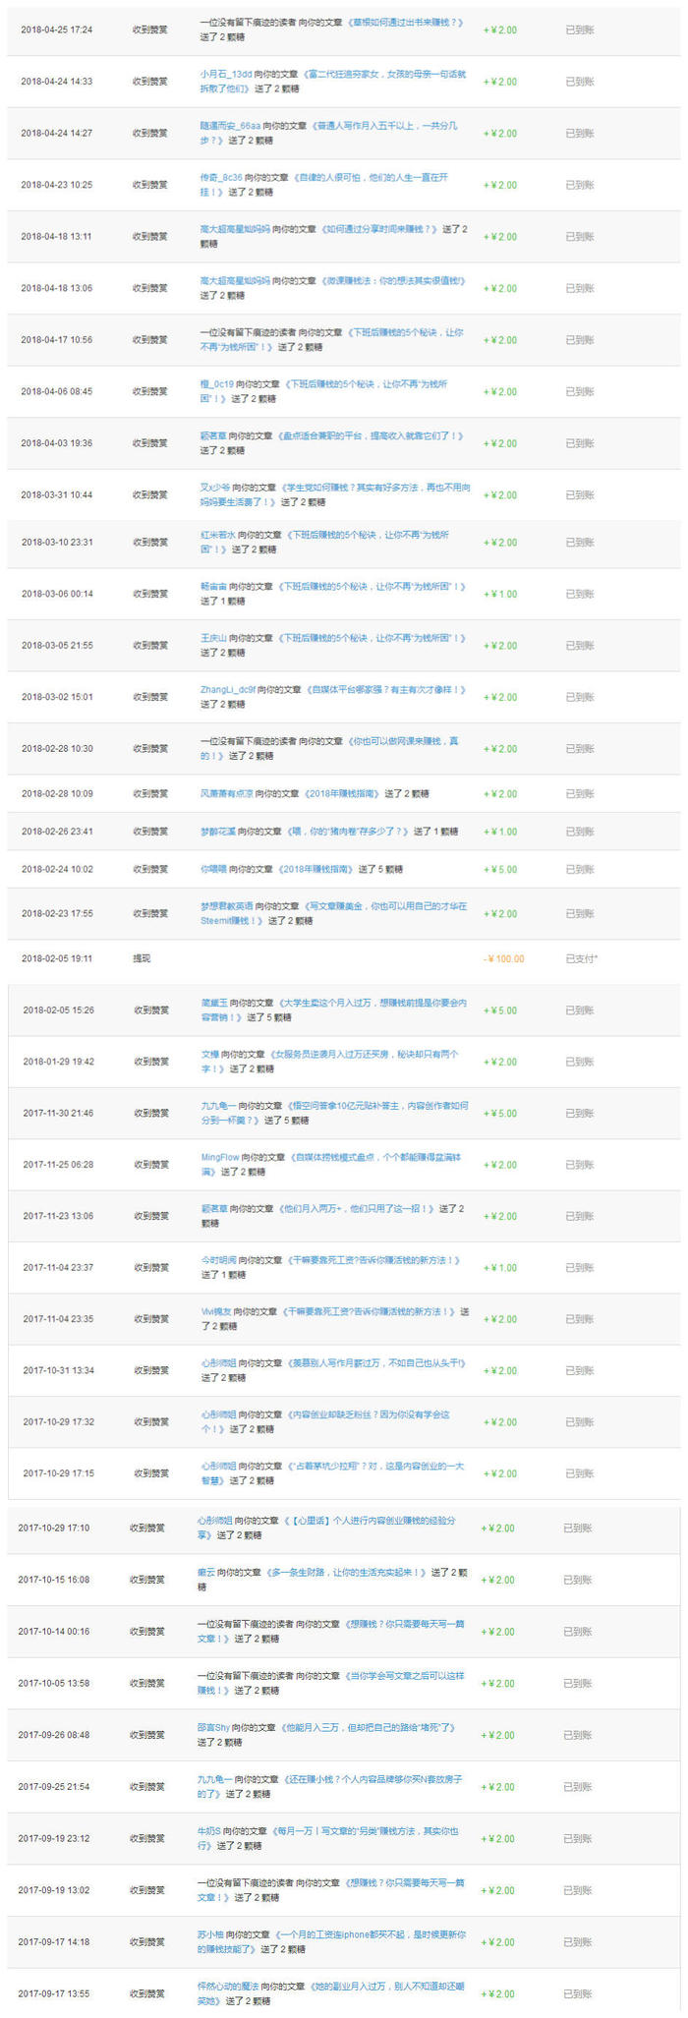The width and height of the screenshot is (688, 2018).
Task: Open user profile MingFlow
Action: coord(220,1159)
